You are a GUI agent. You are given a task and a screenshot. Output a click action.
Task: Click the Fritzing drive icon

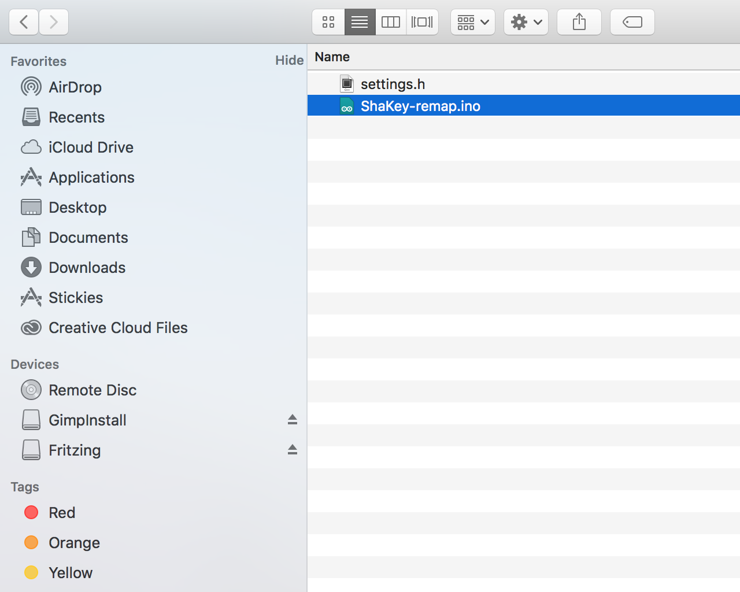pyautogui.click(x=31, y=450)
